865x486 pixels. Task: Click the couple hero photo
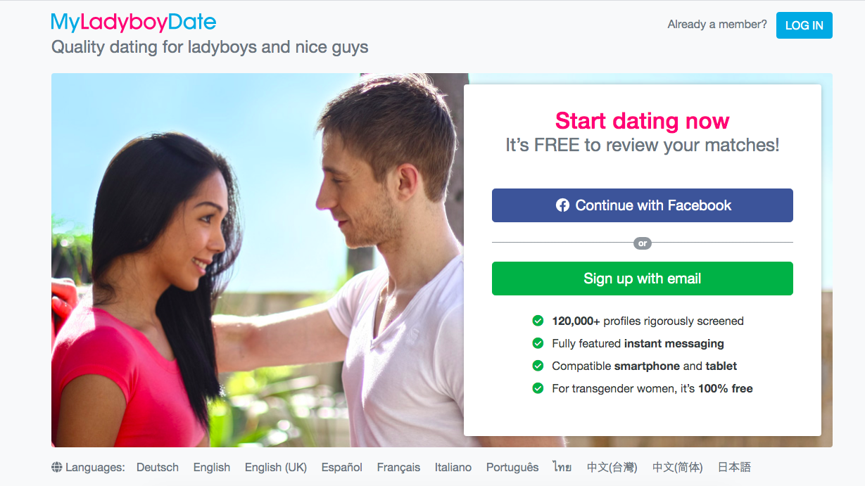coord(258,260)
